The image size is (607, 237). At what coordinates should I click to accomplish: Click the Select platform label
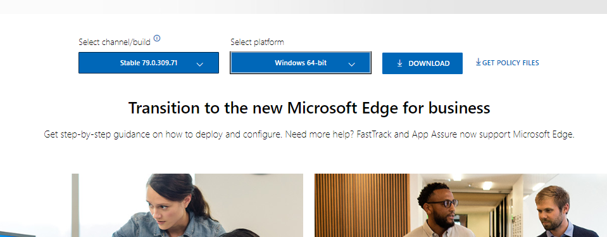pyautogui.click(x=257, y=42)
